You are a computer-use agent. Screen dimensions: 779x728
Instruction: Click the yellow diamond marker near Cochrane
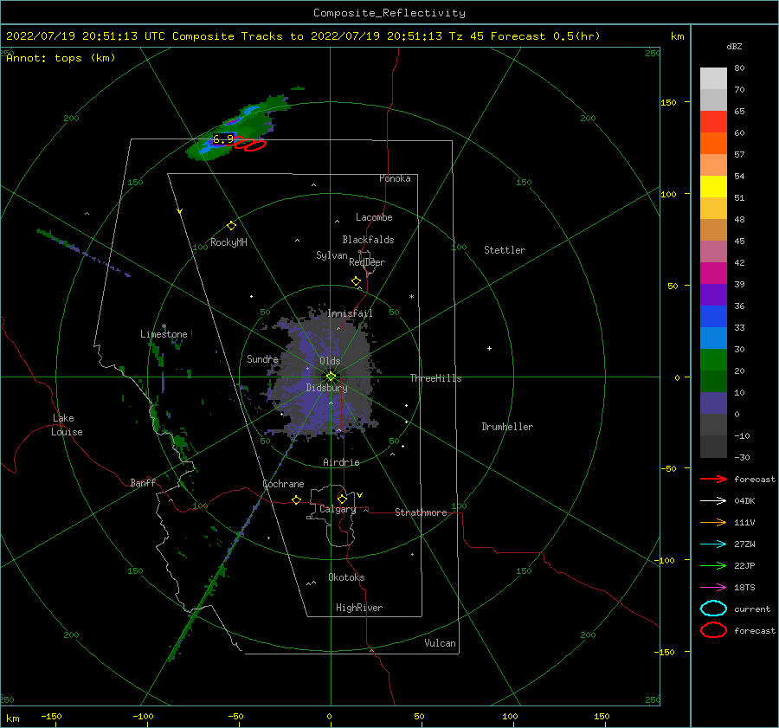pyautogui.click(x=296, y=499)
